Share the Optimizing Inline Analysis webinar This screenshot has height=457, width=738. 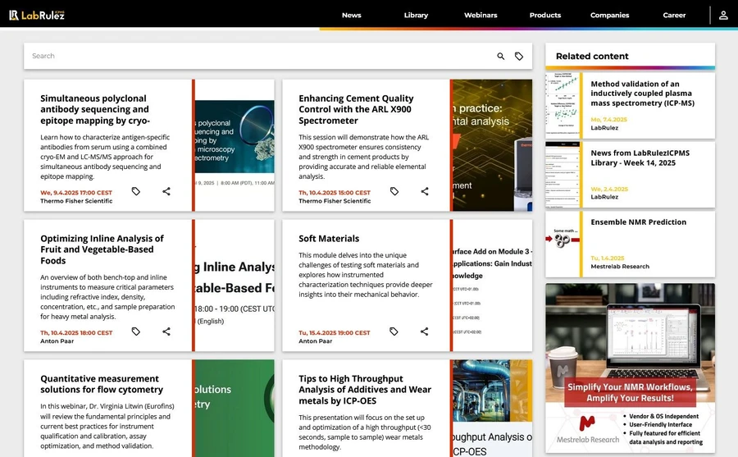pos(166,331)
